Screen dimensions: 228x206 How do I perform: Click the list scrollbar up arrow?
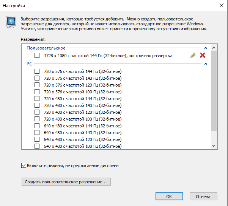coord(214,48)
